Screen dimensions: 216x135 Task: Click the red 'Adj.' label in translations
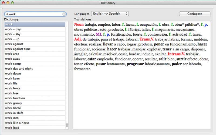(78, 39)
